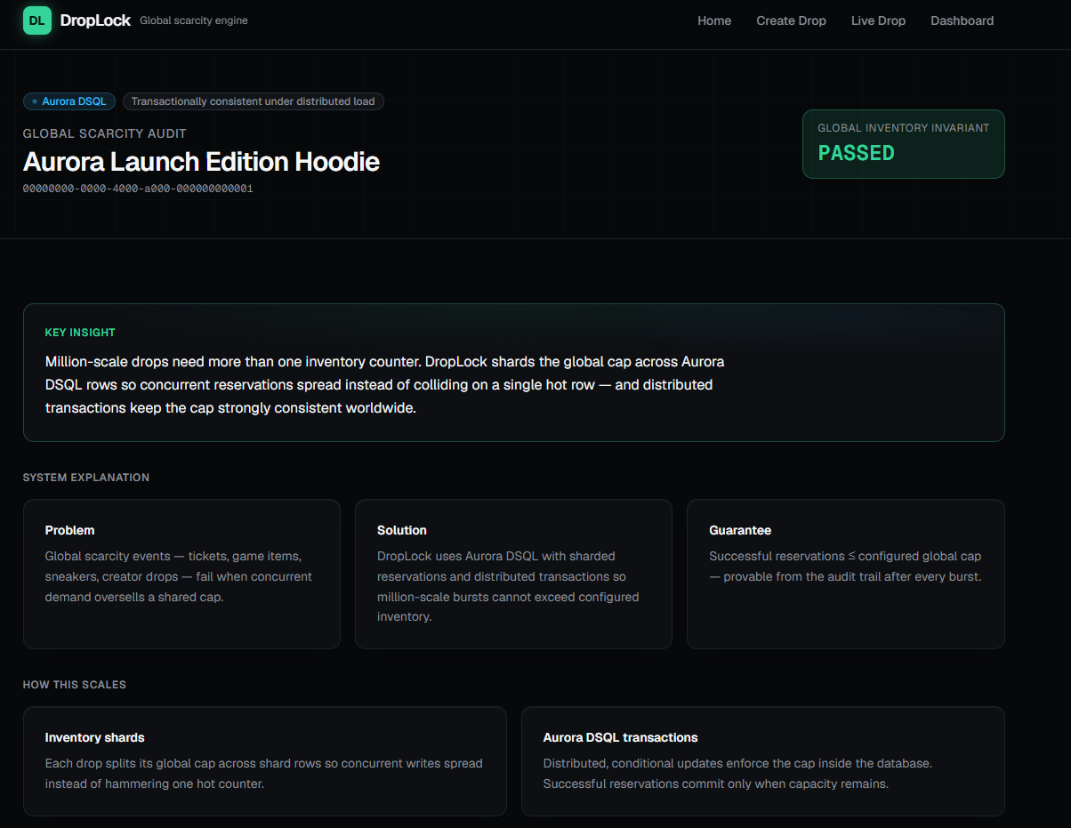Open the Guarantee card

tap(845, 574)
